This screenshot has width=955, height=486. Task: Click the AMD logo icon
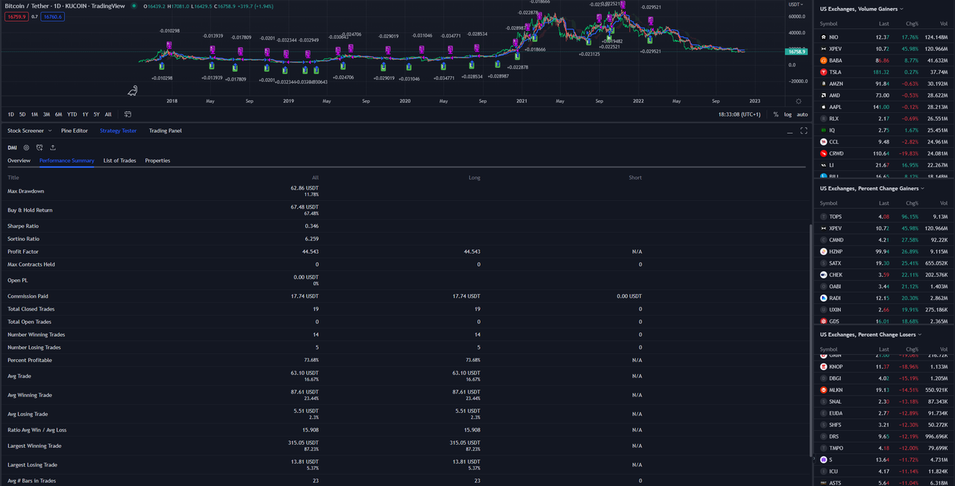(824, 96)
